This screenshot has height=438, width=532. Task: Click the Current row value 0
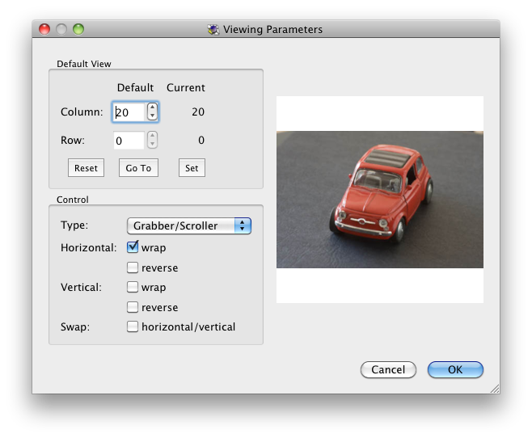(201, 140)
